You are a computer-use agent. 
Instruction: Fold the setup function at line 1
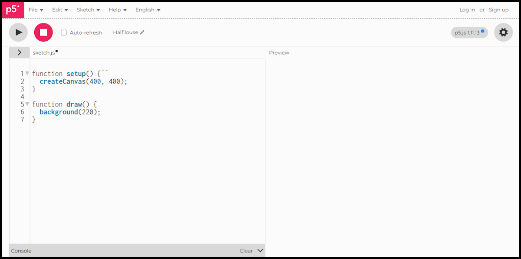click(x=27, y=74)
